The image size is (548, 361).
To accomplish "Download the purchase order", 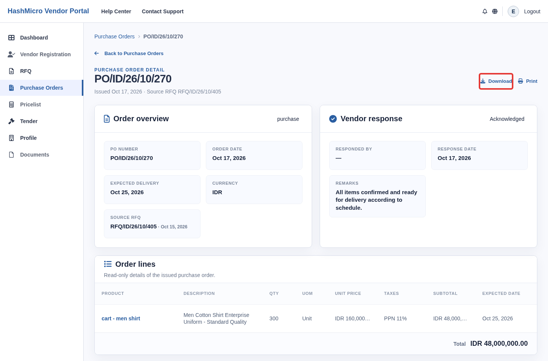I will 496,81.
